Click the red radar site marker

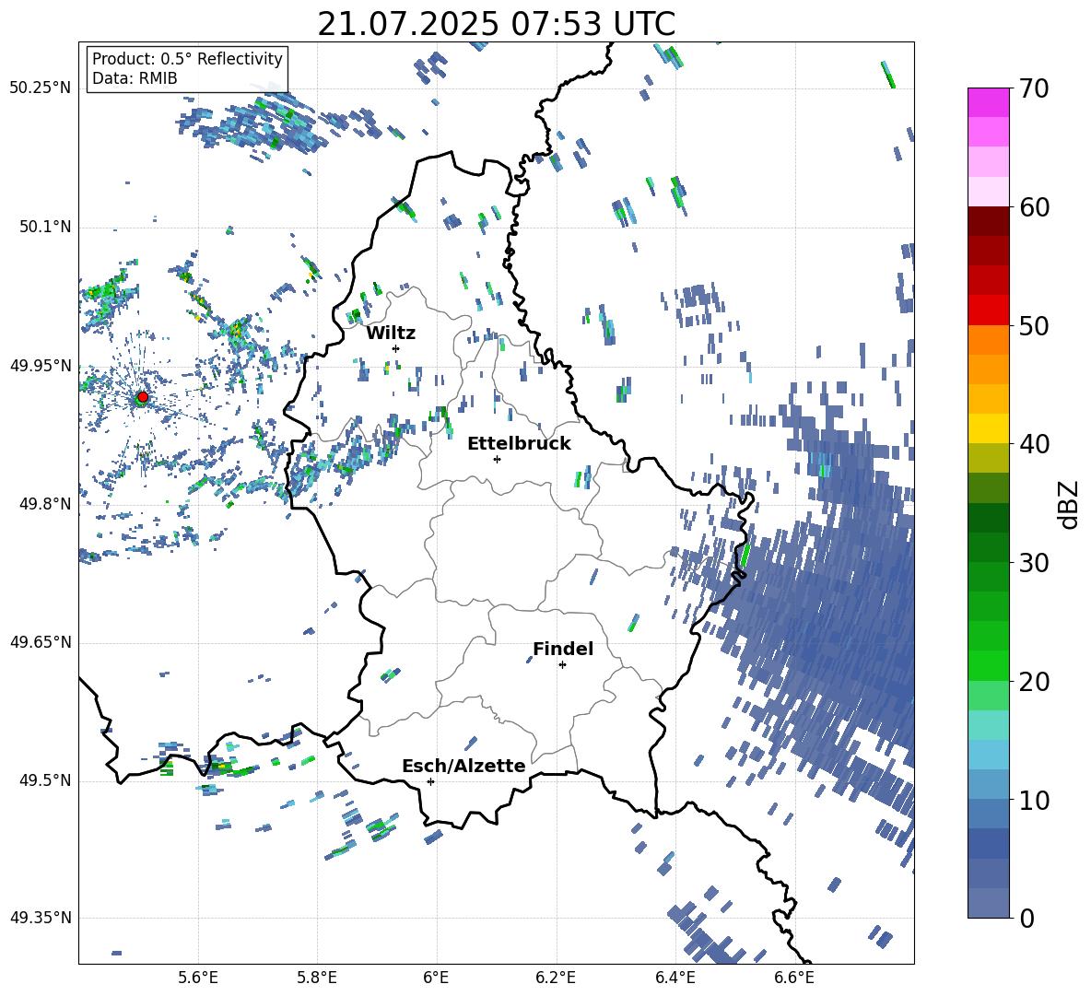143,397
